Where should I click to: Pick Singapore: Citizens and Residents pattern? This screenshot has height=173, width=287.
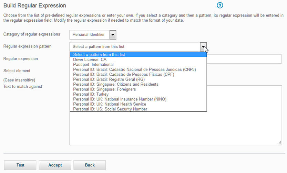point(116,85)
